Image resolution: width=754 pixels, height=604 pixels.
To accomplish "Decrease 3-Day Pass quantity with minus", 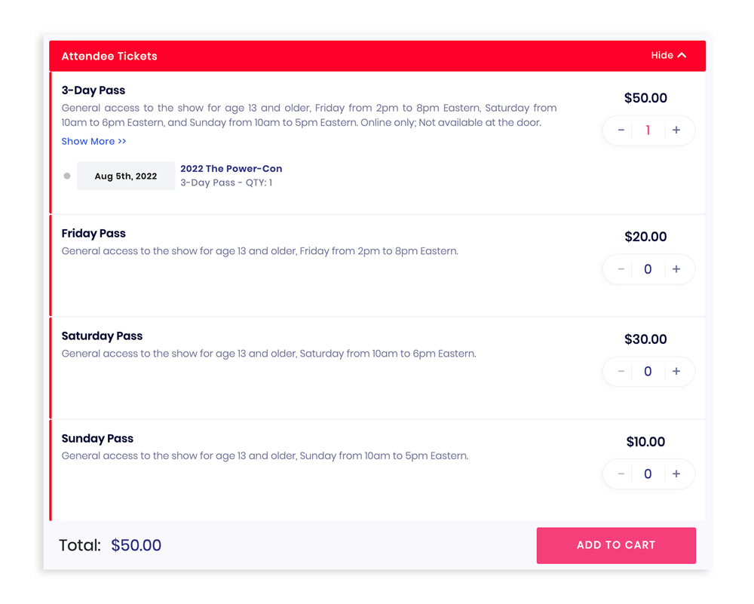I will point(621,130).
